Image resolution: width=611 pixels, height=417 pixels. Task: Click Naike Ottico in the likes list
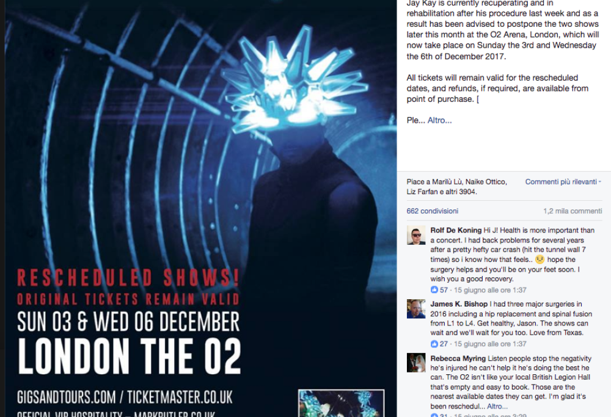(486, 182)
